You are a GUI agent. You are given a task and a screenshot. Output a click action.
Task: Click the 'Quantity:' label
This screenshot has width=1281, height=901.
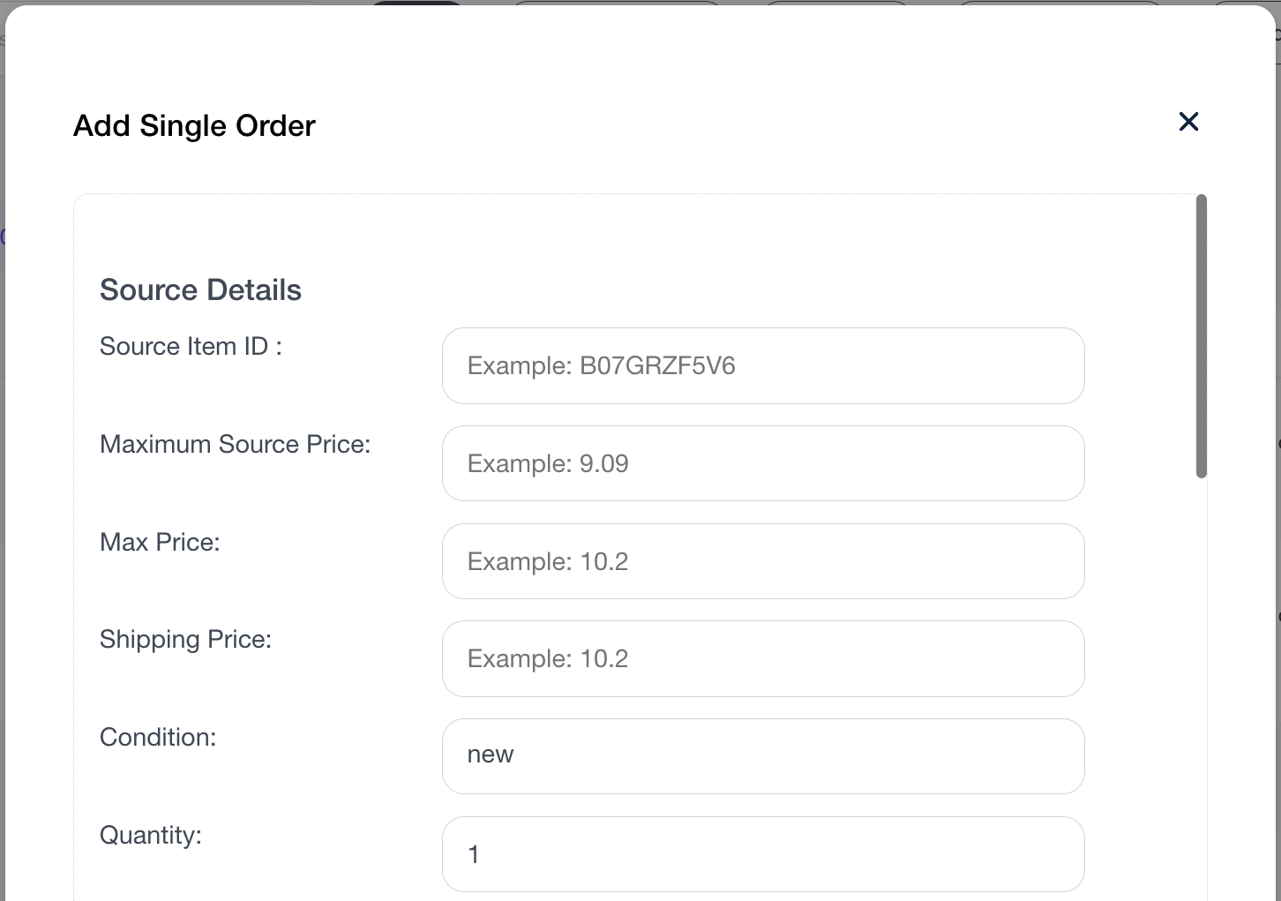pos(151,835)
